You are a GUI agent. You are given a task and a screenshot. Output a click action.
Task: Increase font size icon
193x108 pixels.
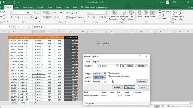[35, 13]
